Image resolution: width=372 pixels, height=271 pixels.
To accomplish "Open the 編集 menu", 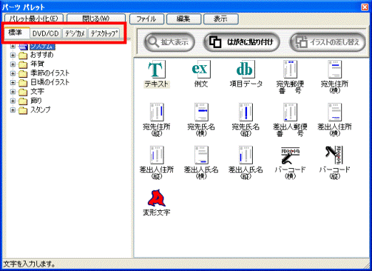I will click(184, 19).
